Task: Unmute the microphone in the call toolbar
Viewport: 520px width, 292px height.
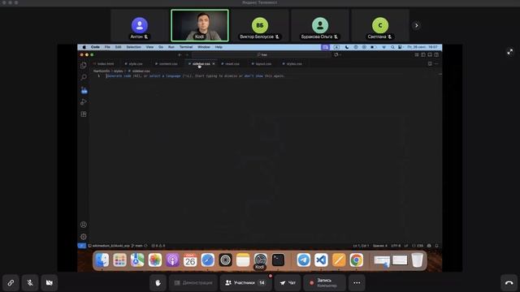Action: coord(30,283)
